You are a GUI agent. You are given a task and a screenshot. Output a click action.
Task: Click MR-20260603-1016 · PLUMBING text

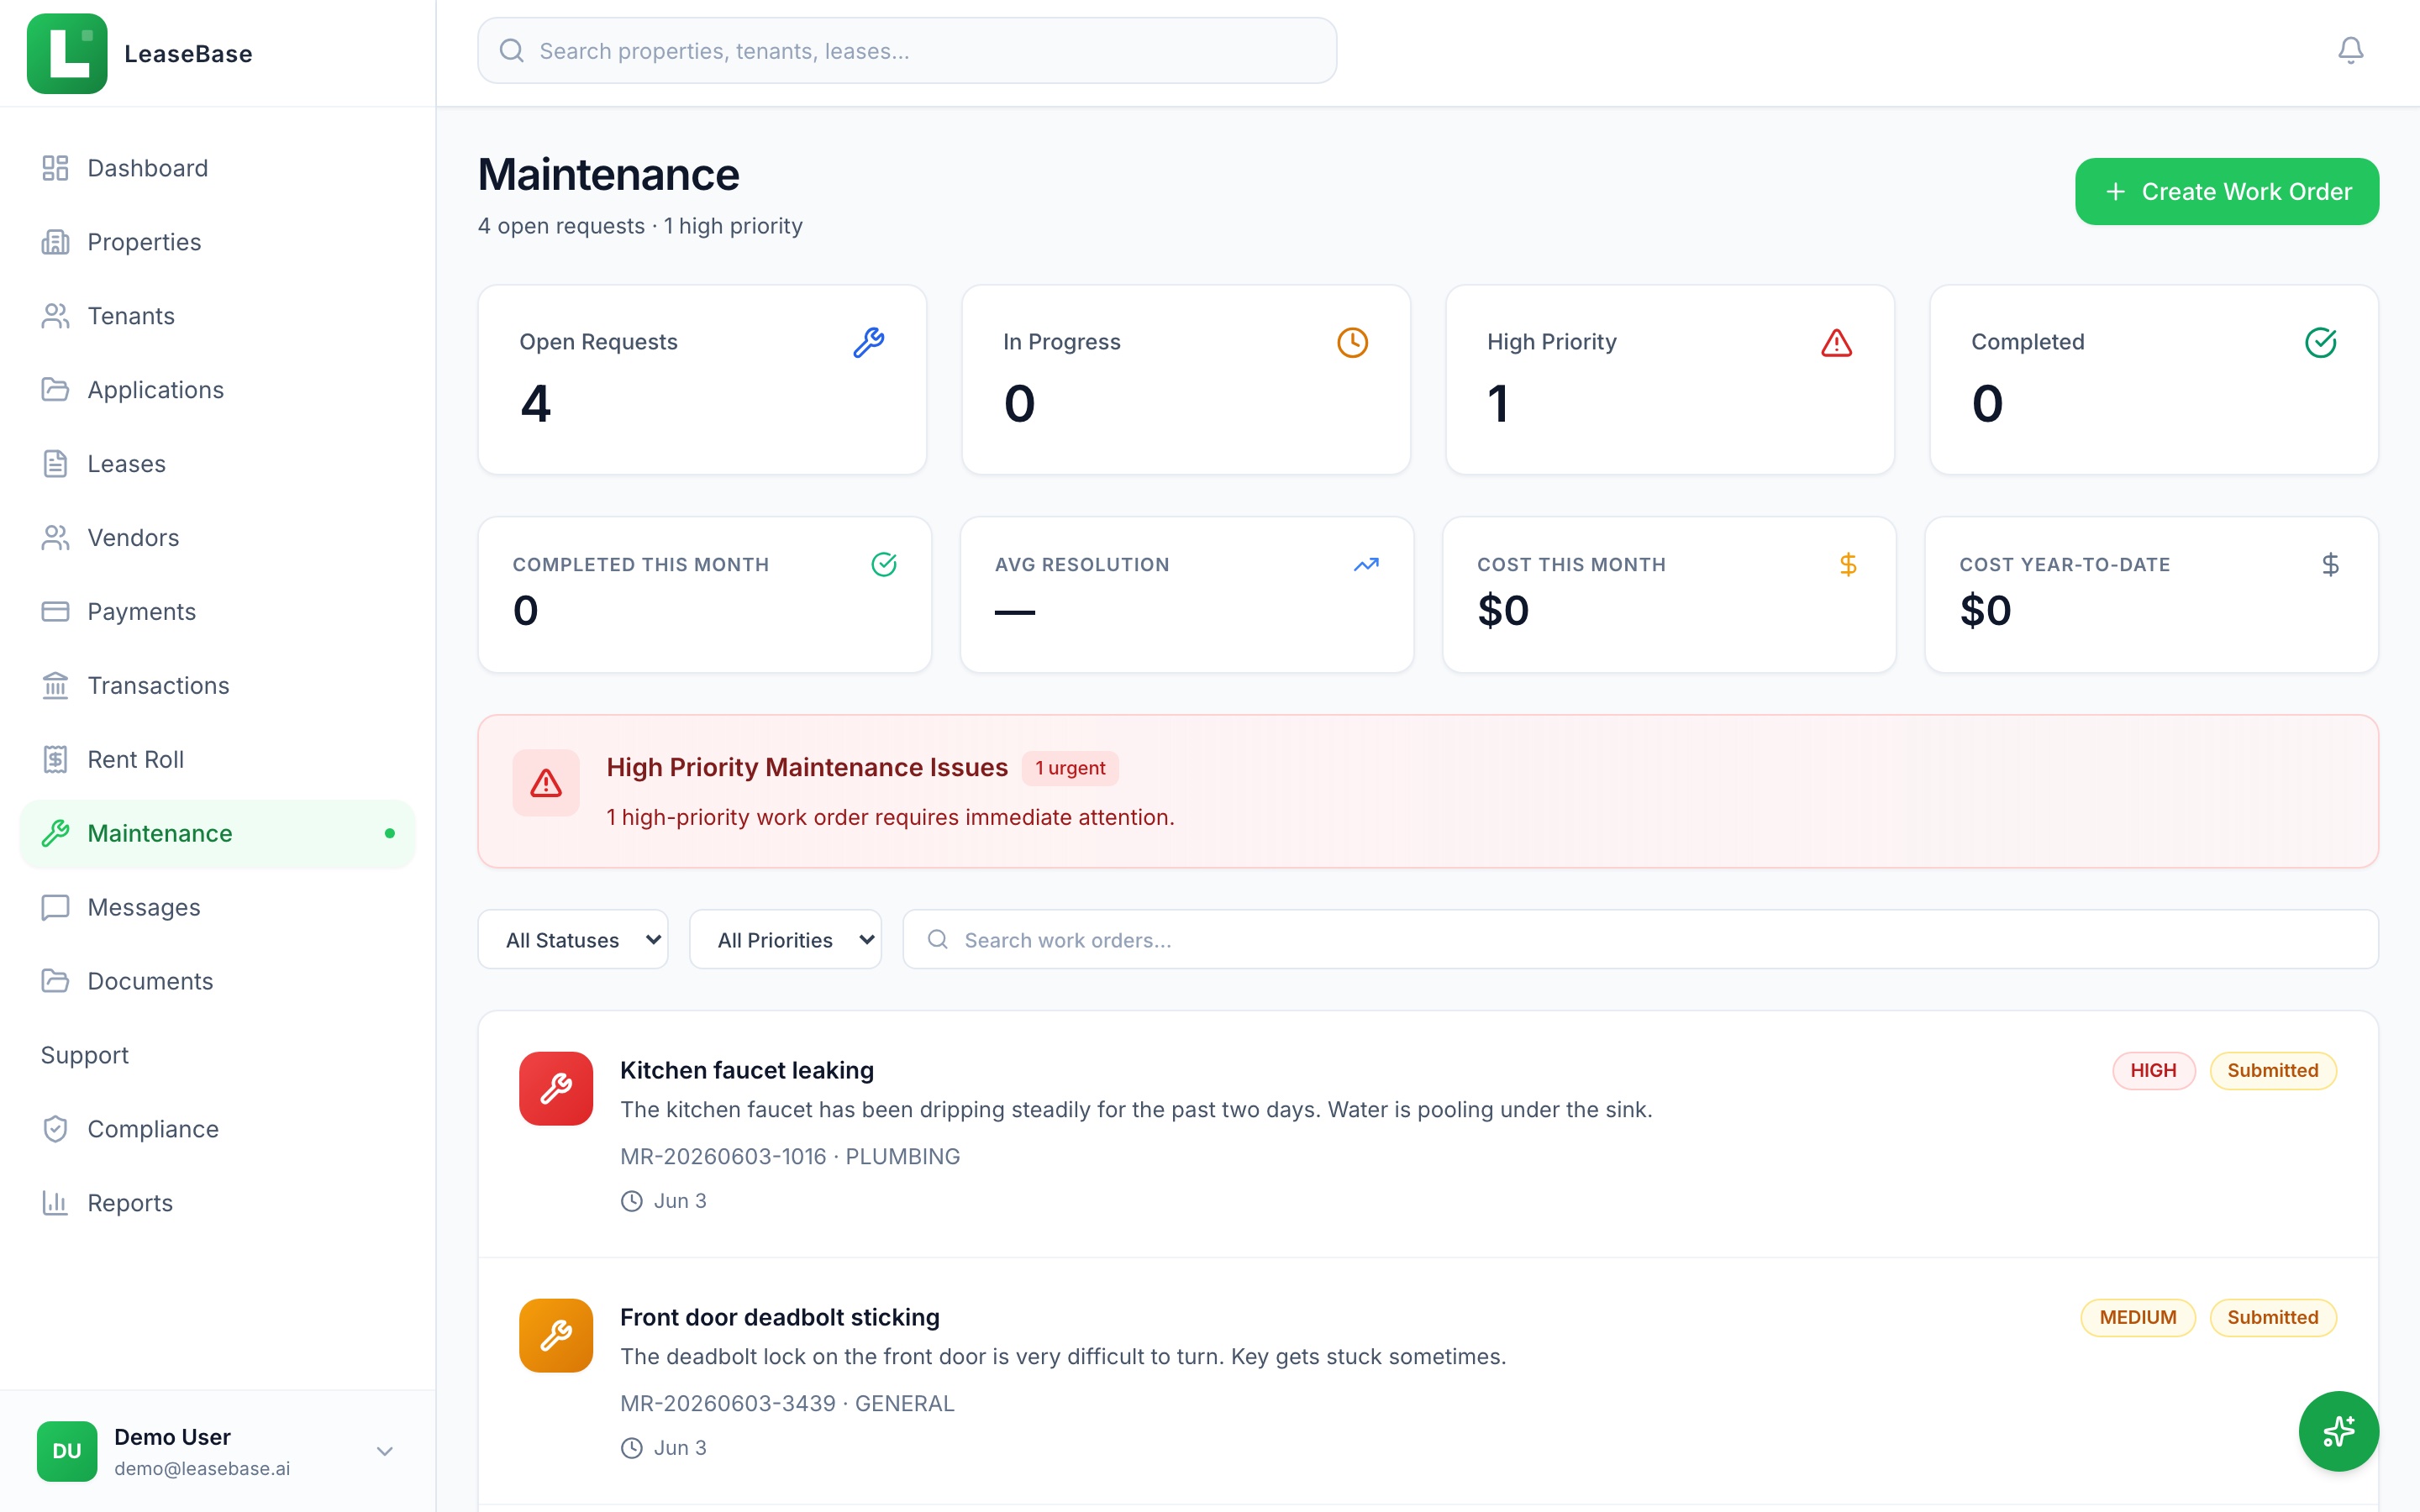pos(789,1156)
